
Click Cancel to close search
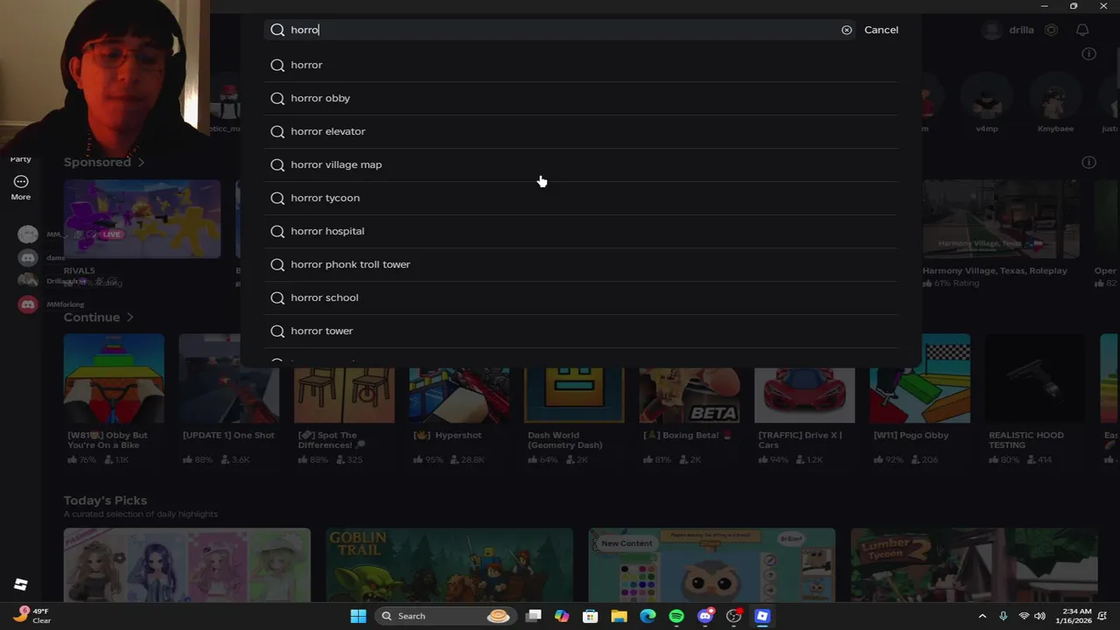881,30
